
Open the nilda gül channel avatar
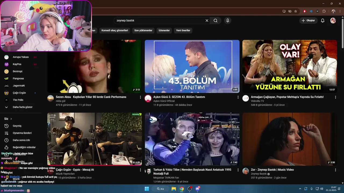51,98
